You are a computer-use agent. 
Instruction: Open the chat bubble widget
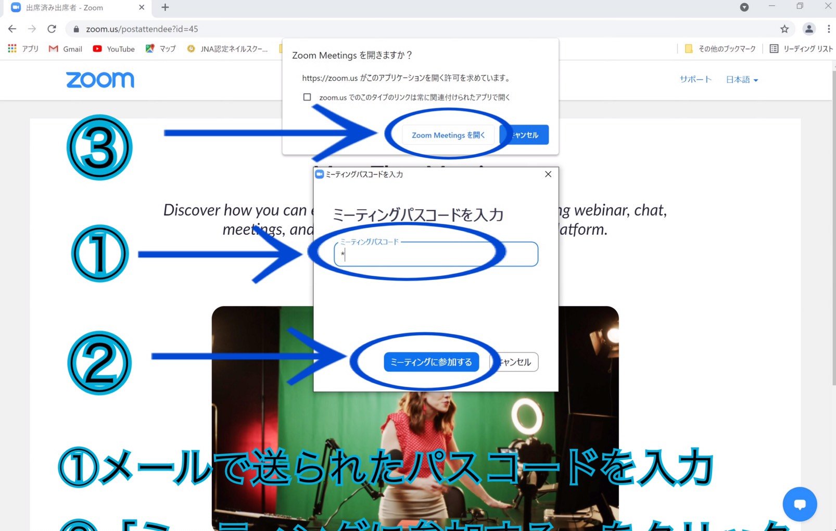click(x=800, y=504)
